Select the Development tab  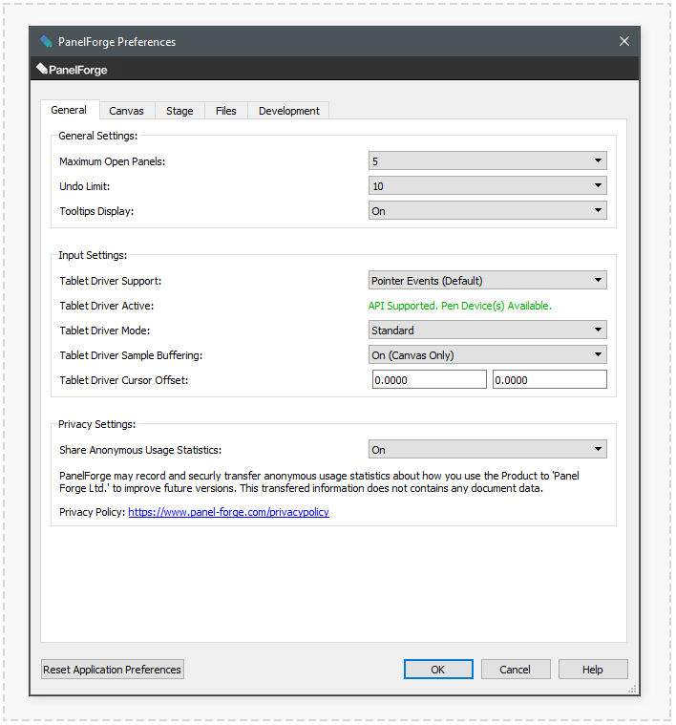[x=288, y=111]
